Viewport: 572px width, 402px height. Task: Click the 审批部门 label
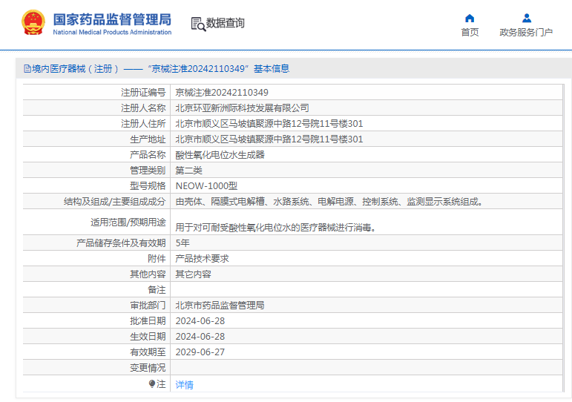click(148, 306)
